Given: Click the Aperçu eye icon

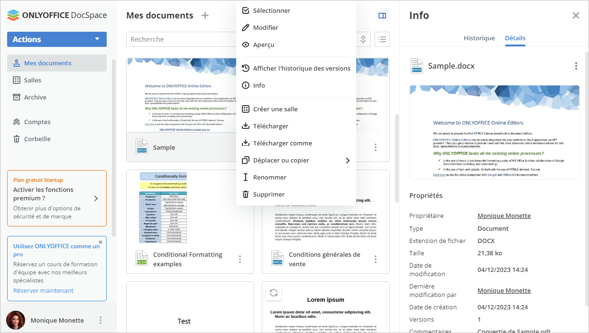Looking at the screenshot, I should [246, 45].
